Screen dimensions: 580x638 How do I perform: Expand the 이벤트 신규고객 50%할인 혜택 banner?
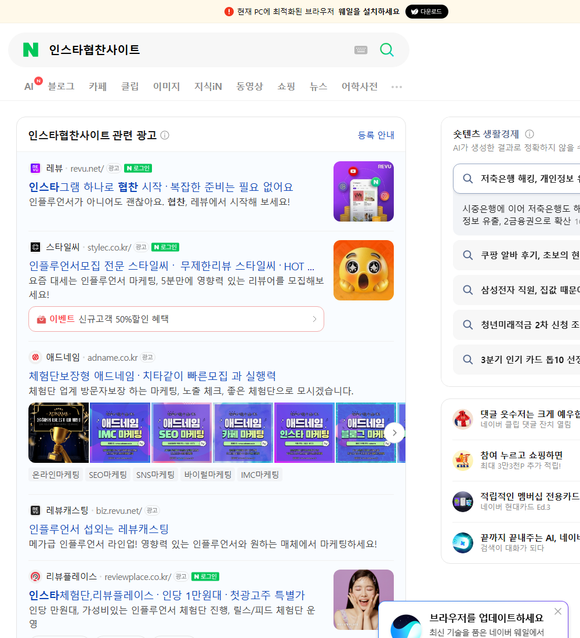coord(176,319)
